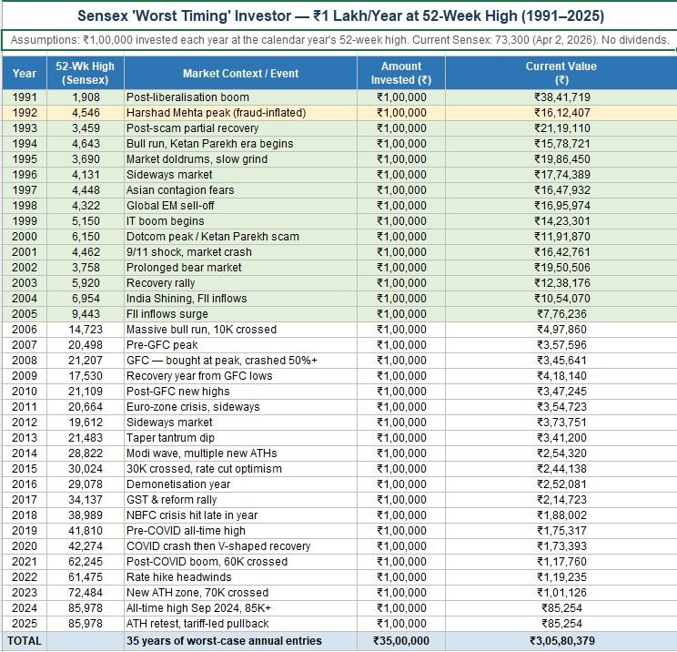The image size is (677, 652).
Task: Click 'Harshad Mehta peak (fraud-inflated)' cell
Action: 240,113
